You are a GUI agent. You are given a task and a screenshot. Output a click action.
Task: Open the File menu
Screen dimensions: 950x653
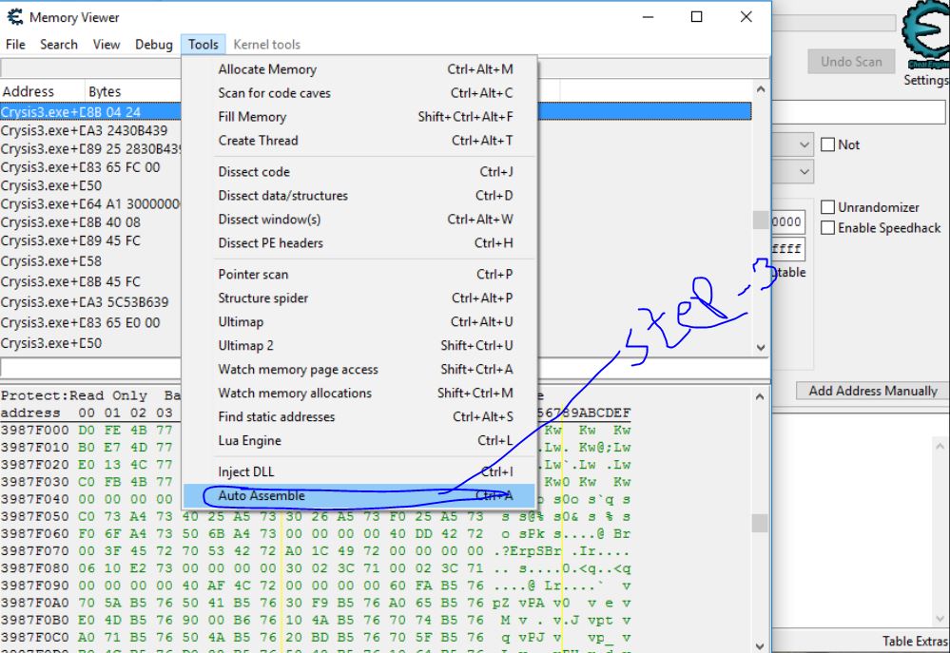point(15,45)
